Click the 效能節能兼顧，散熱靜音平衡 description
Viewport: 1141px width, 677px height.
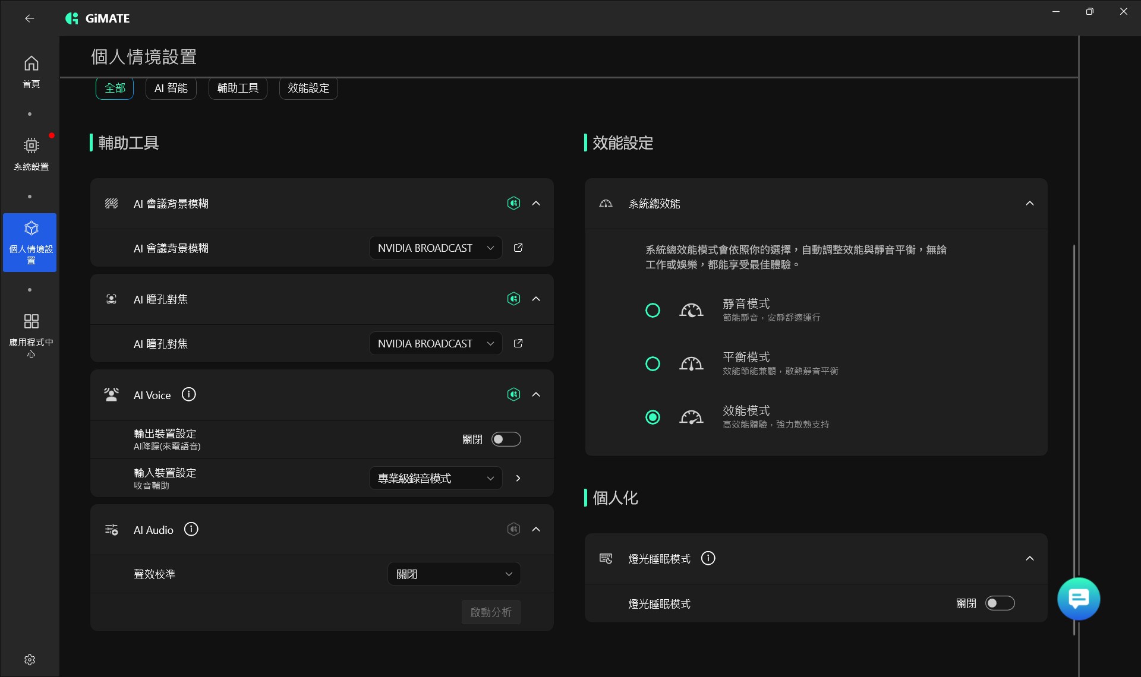780,371
